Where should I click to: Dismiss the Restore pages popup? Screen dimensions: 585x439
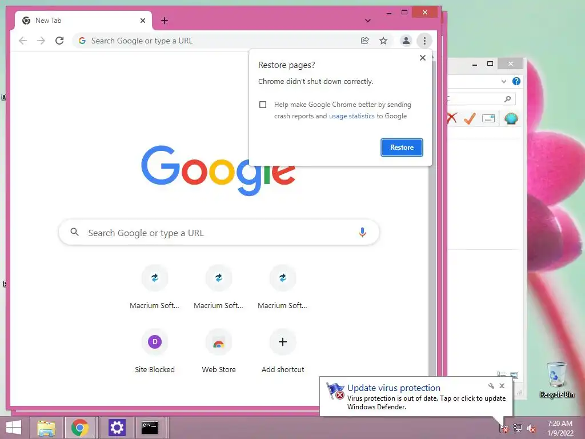(423, 58)
